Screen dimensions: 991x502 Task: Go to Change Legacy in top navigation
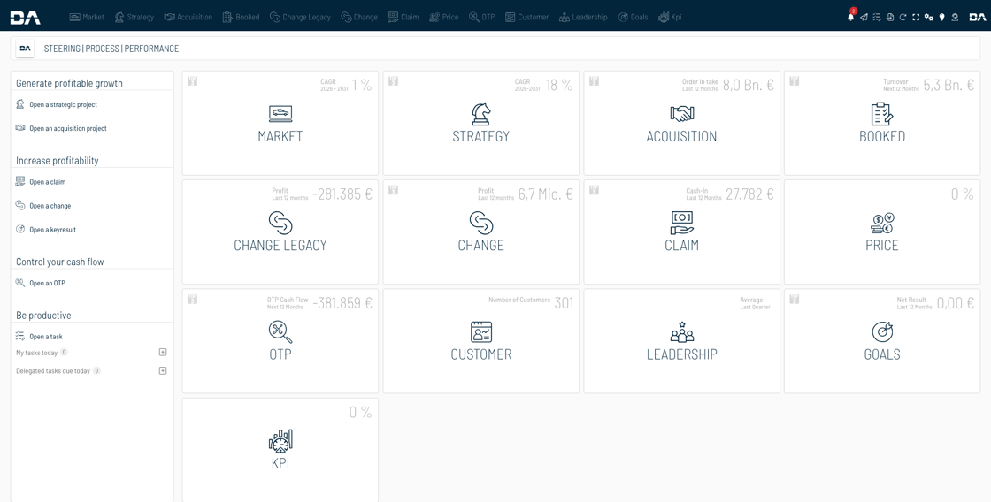[300, 17]
